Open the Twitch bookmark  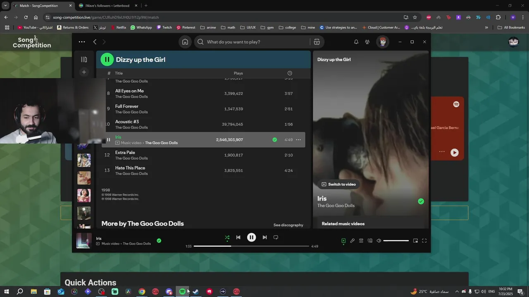point(164,28)
